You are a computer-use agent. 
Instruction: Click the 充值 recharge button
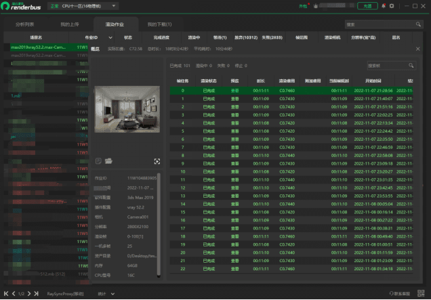[367, 5]
